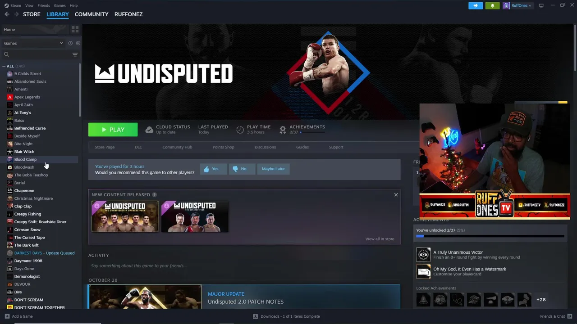The height and width of the screenshot is (324, 577).
Task: Open the Friends menu
Action: click(44, 5)
